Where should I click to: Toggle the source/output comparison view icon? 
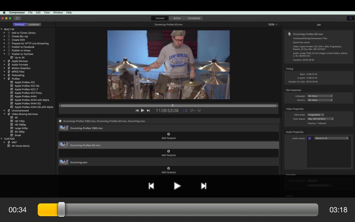coord(185,110)
